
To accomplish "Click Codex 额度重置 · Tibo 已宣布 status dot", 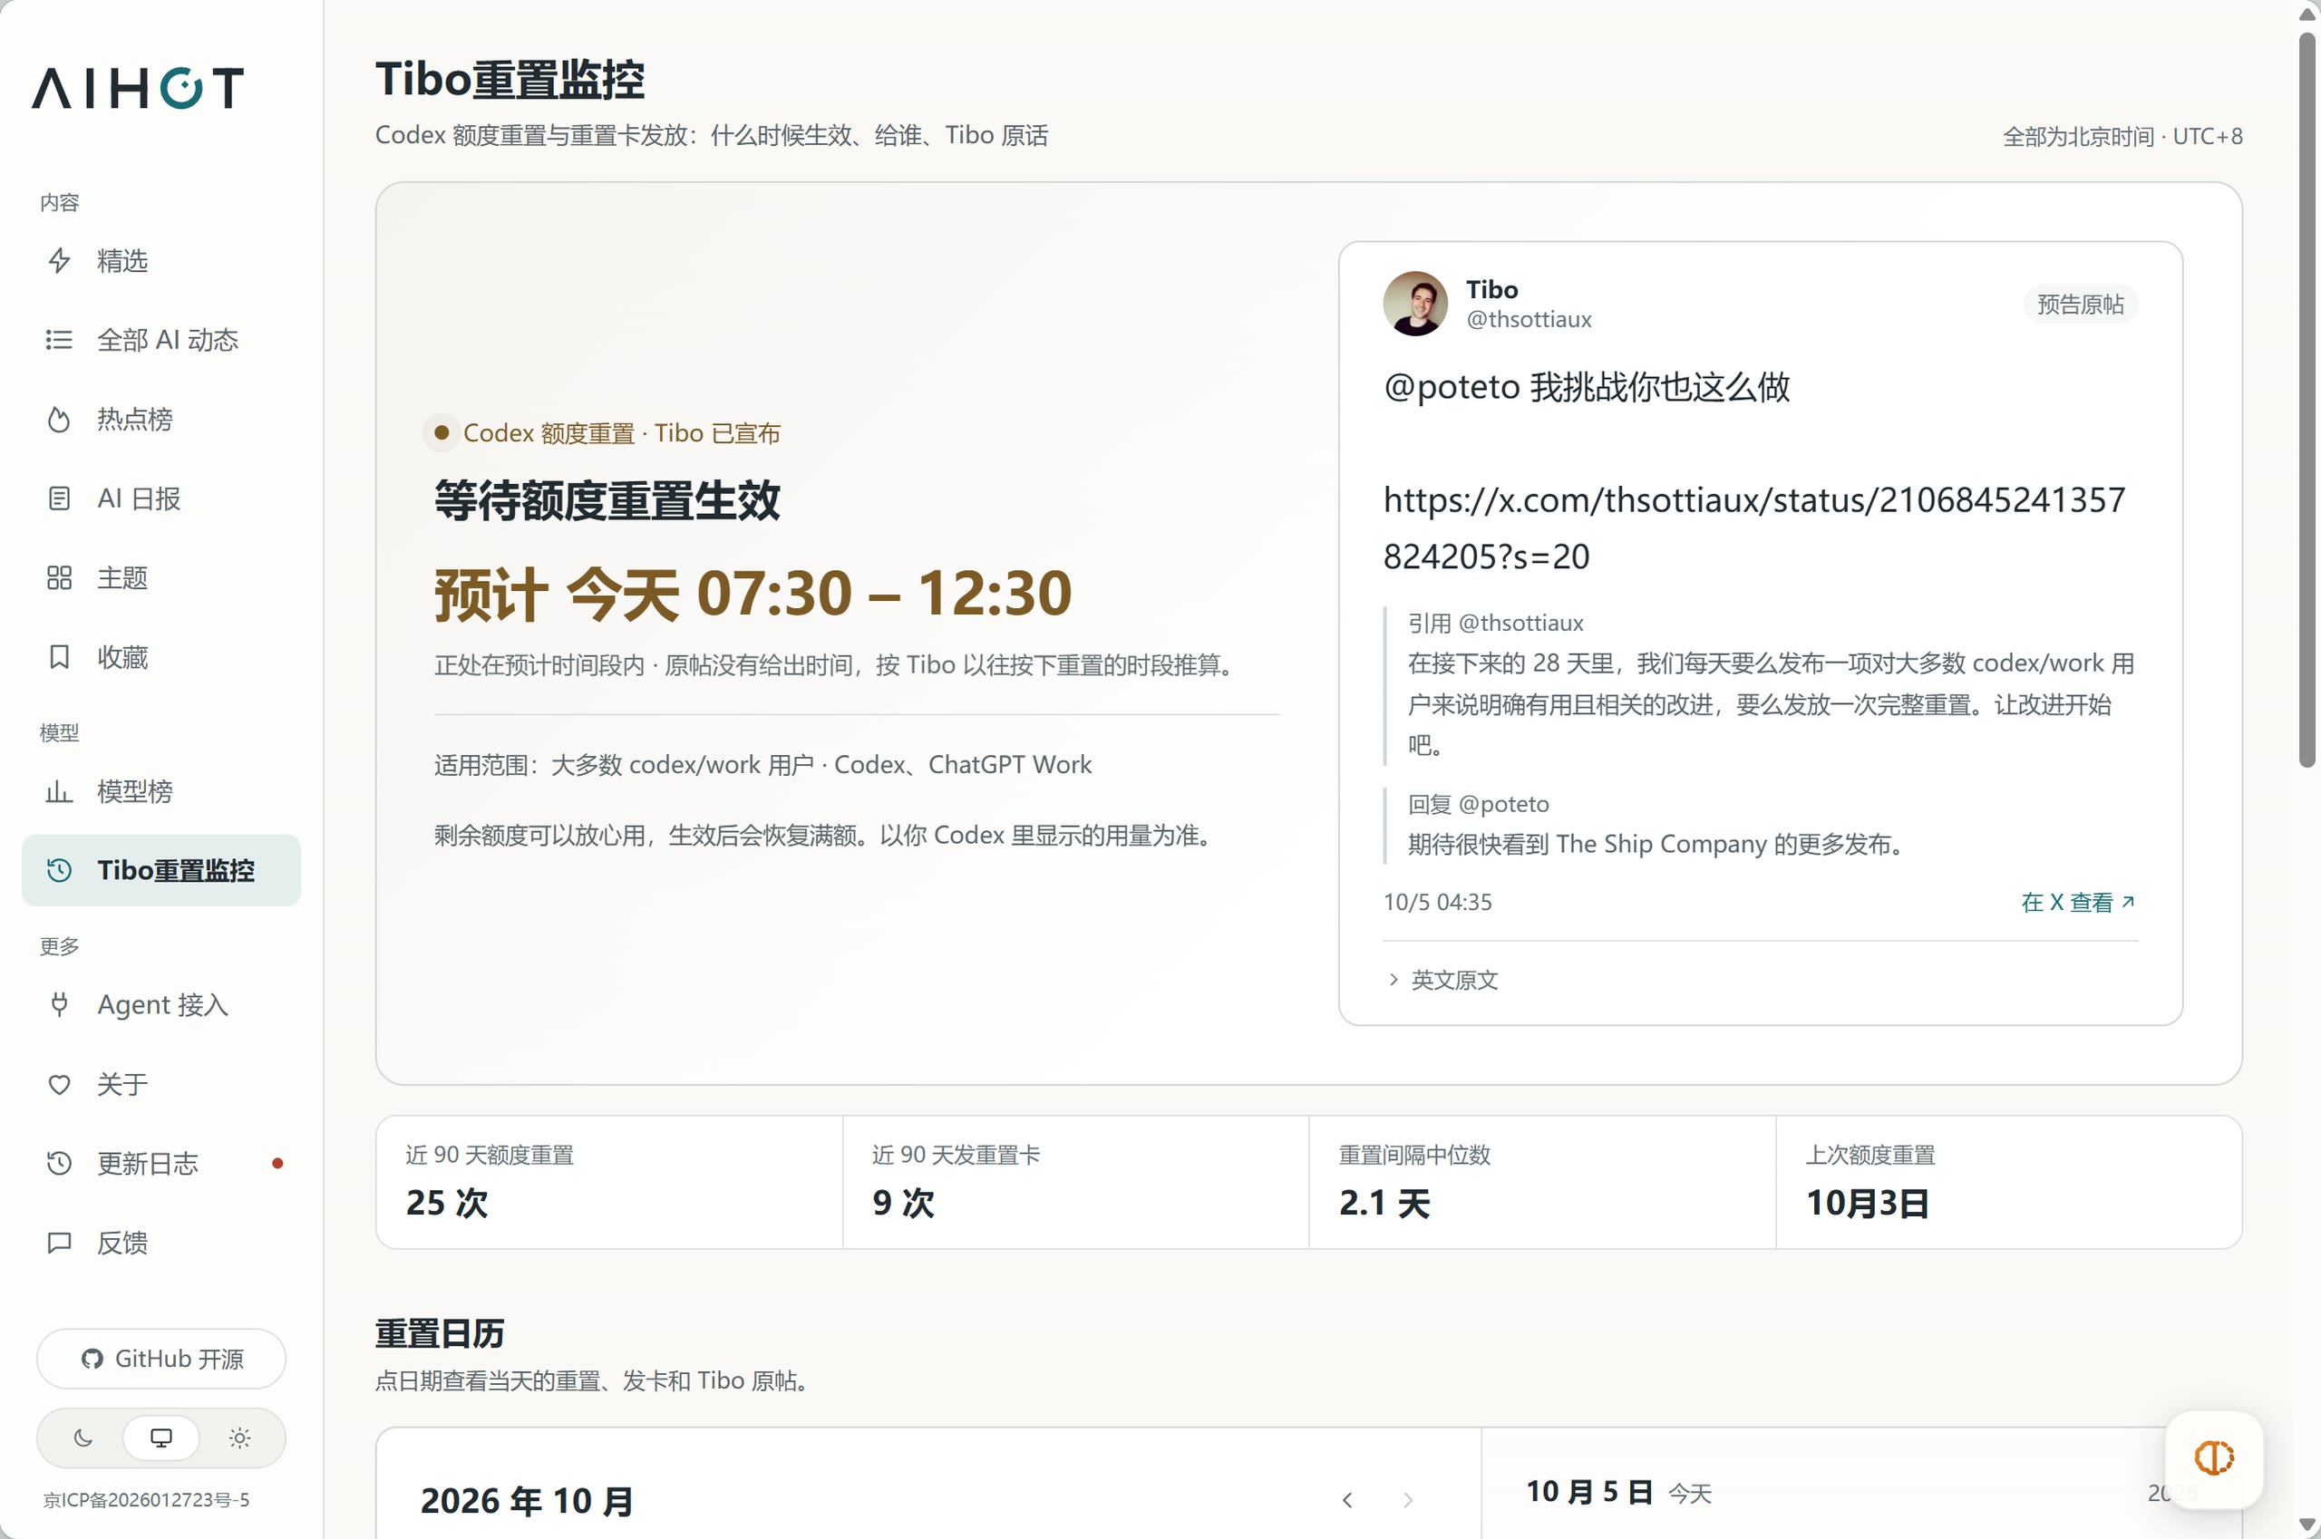I will [441, 433].
